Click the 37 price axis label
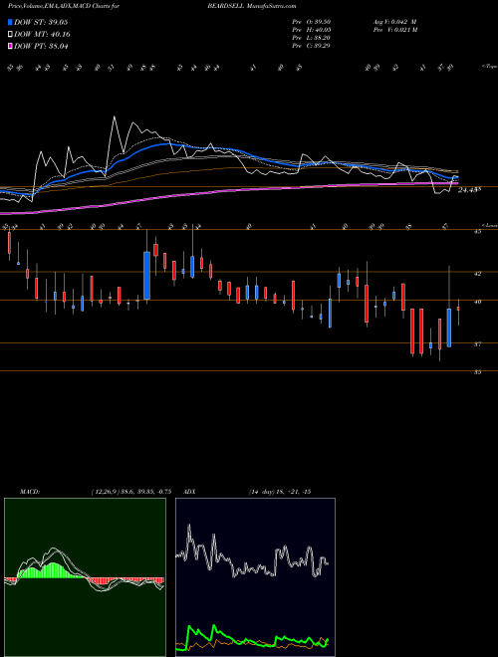This screenshot has height=657, width=498. pos(477,344)
